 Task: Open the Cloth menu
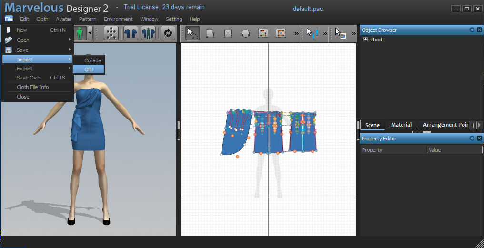42,19
